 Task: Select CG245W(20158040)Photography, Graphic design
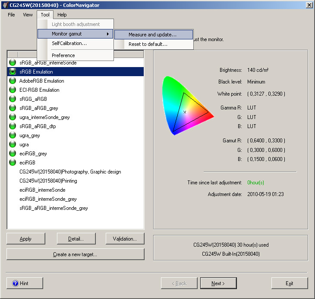coord(70,172)
